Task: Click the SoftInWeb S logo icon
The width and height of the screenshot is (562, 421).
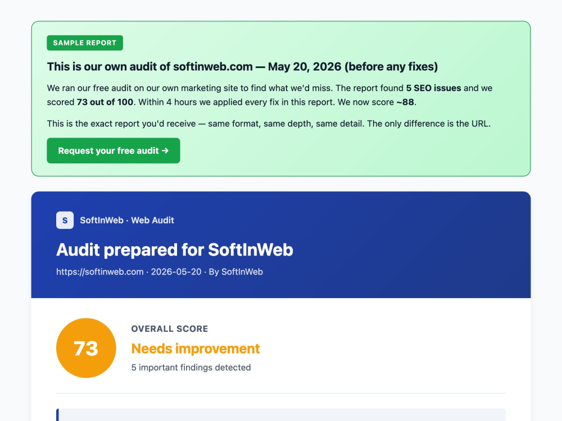Action: pyautogui.click(x=65, y=220)
